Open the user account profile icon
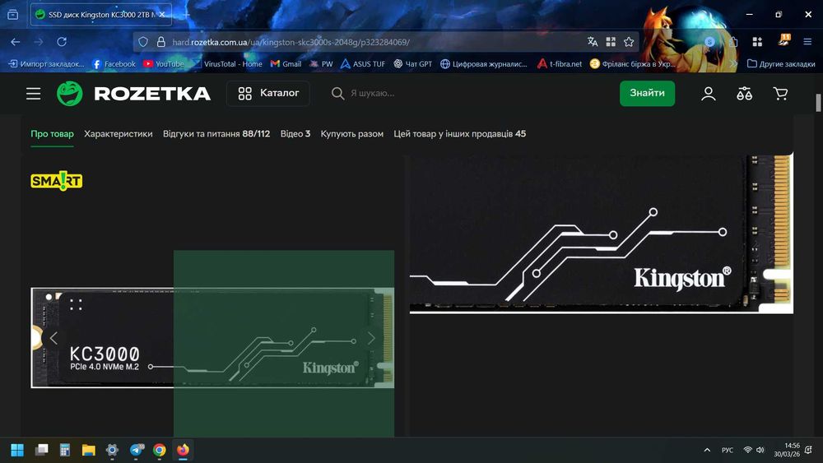This screenshot has width=823, height=463. pos(708,93)
